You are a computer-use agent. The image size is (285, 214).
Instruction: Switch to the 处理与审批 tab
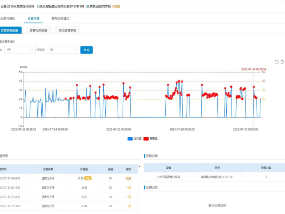click(8, 18)
